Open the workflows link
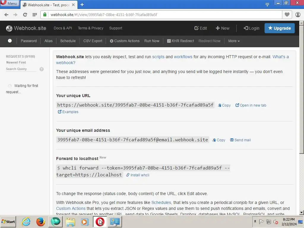Viewport: 304px width, 228px height. tap(183, 57)
